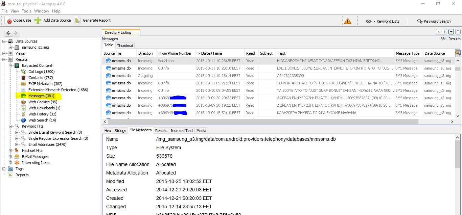This screenshot has width=462, height=215.
Task: Collapse the Data Sources tree node
Action: 4,41
